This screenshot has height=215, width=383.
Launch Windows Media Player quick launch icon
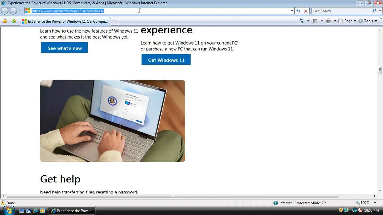[42, 211]
